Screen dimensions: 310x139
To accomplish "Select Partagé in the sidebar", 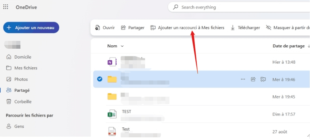I will [18, 91].
